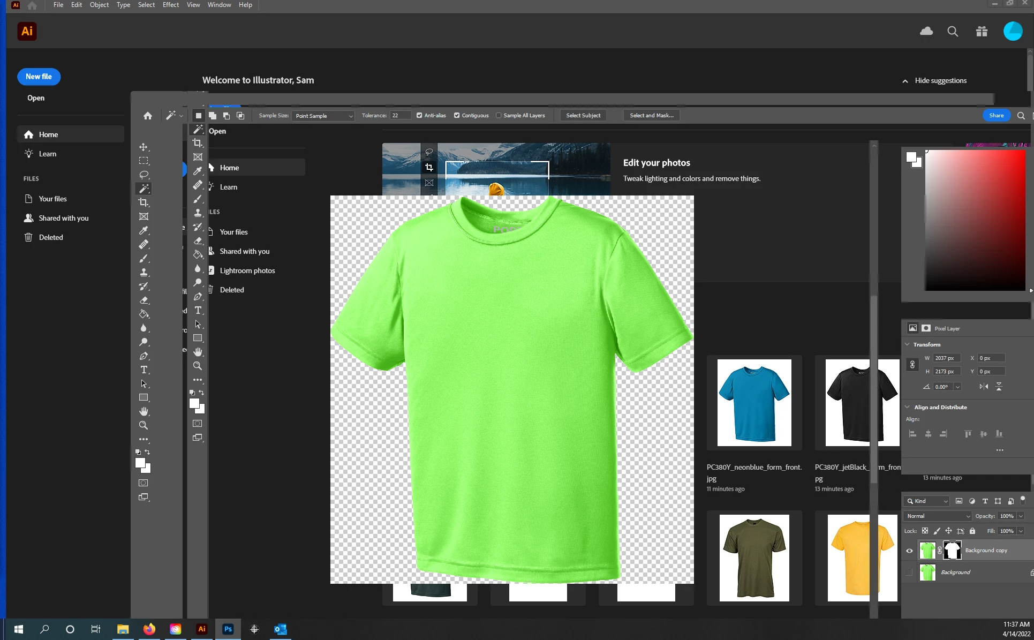
Task: Select the Horizontal Type tool
Action: point(144,370)
